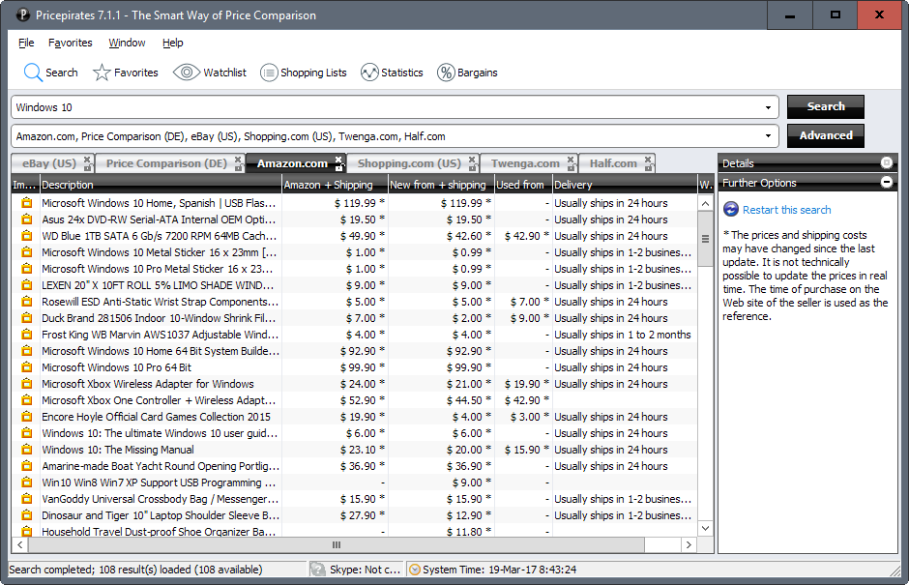Switch to the Half.com tab
The image size is (909, 585).
613,163
